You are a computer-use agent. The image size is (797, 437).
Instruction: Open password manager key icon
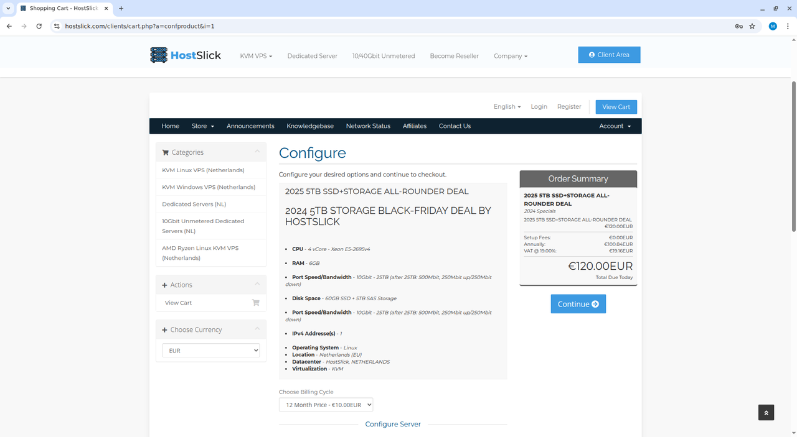click(x=738, y=26)
